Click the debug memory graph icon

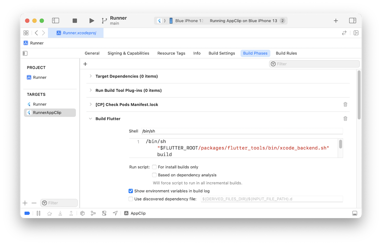pos(93,213)
